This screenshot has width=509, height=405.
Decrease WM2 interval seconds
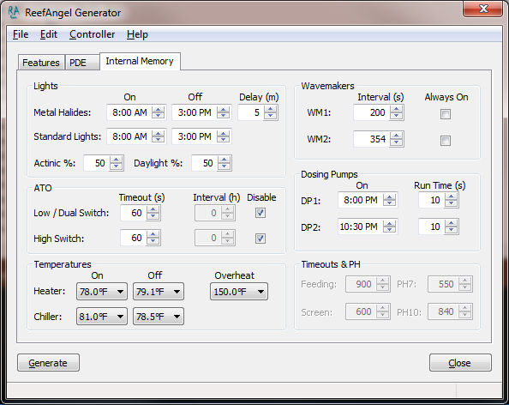pyautogui.click(x=397, y=142)
